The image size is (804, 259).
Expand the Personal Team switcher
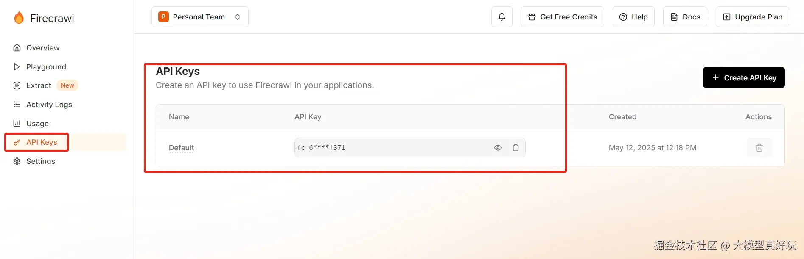pos(200,17)
